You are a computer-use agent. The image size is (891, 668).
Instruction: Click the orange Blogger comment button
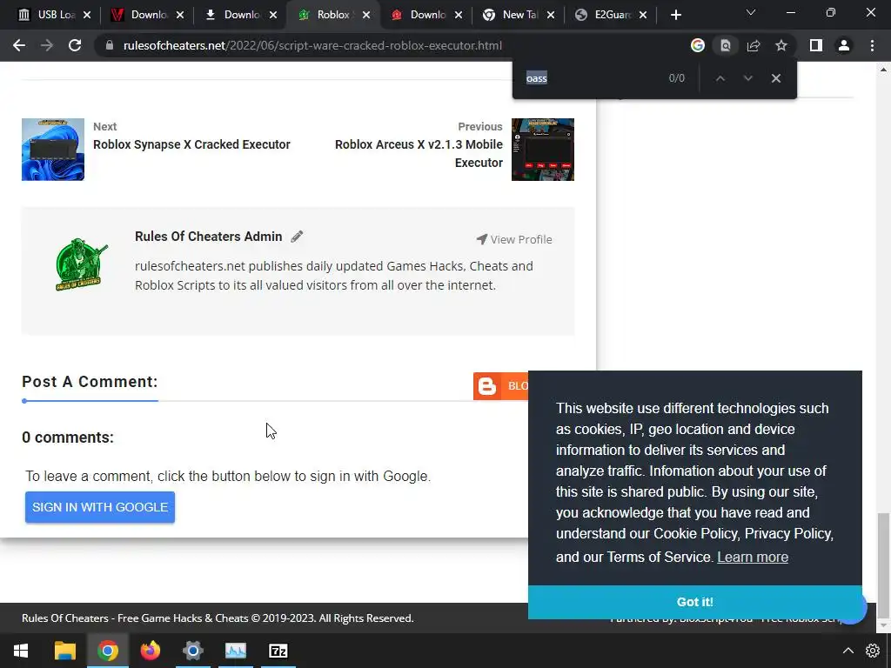coord(500,386)
